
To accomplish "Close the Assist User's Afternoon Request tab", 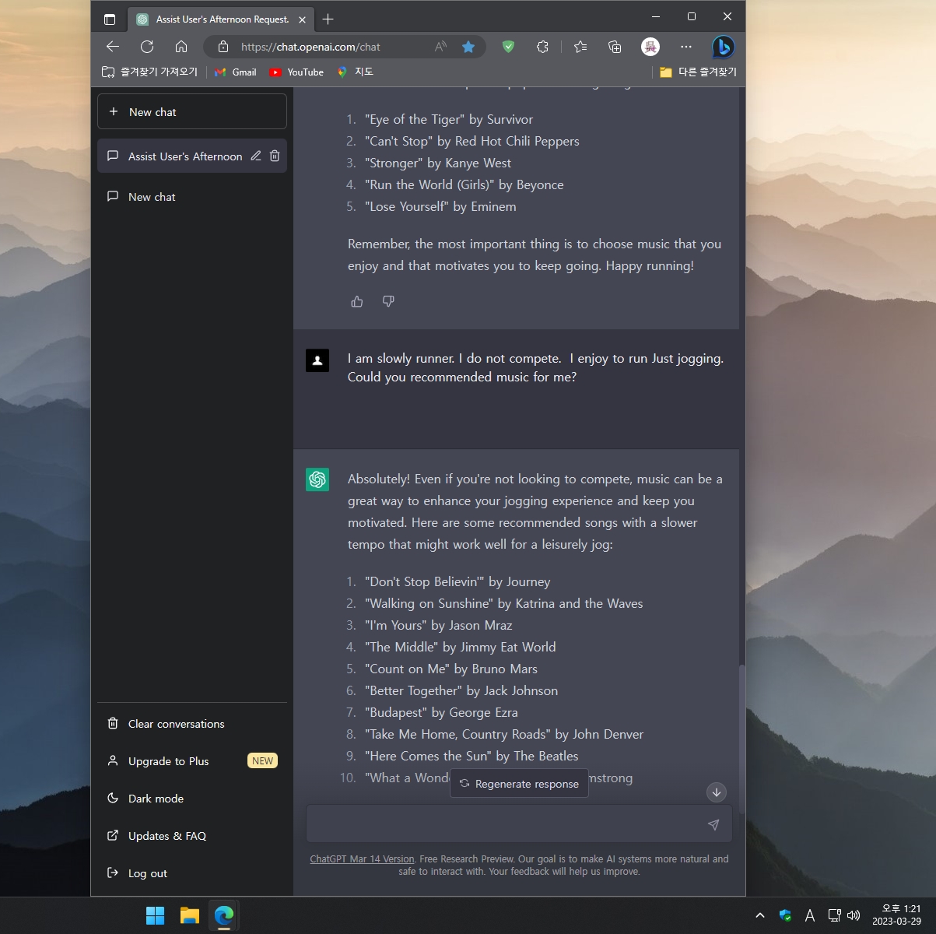I will point(302,19).
